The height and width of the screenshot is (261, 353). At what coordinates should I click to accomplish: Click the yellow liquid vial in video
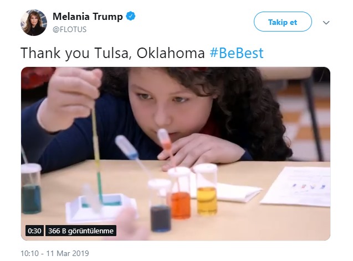tap(207, 189)
